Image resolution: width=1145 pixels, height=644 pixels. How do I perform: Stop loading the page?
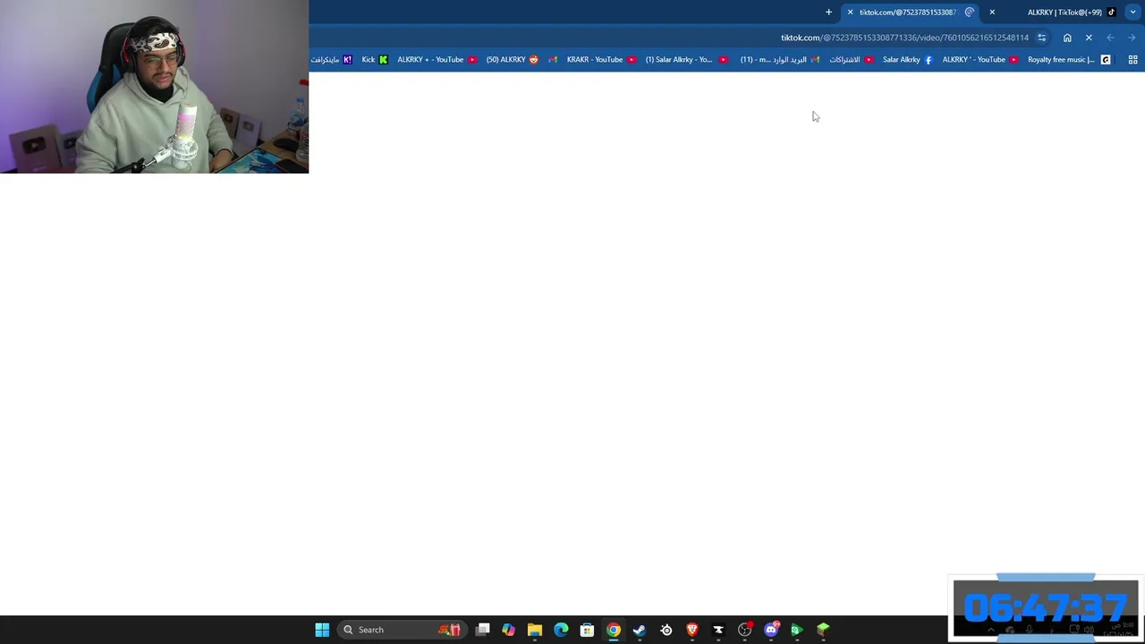(x=1089, y=38)
